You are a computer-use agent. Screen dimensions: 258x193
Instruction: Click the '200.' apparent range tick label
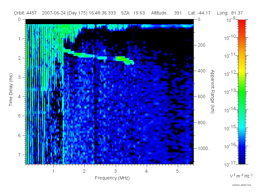pyautogui.click(x=202, y=45)
